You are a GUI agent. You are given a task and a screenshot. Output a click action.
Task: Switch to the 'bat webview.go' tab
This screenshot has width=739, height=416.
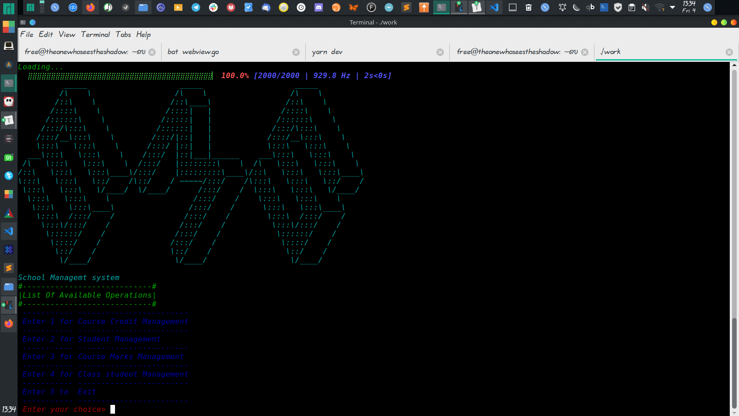(x=193, y=52)
